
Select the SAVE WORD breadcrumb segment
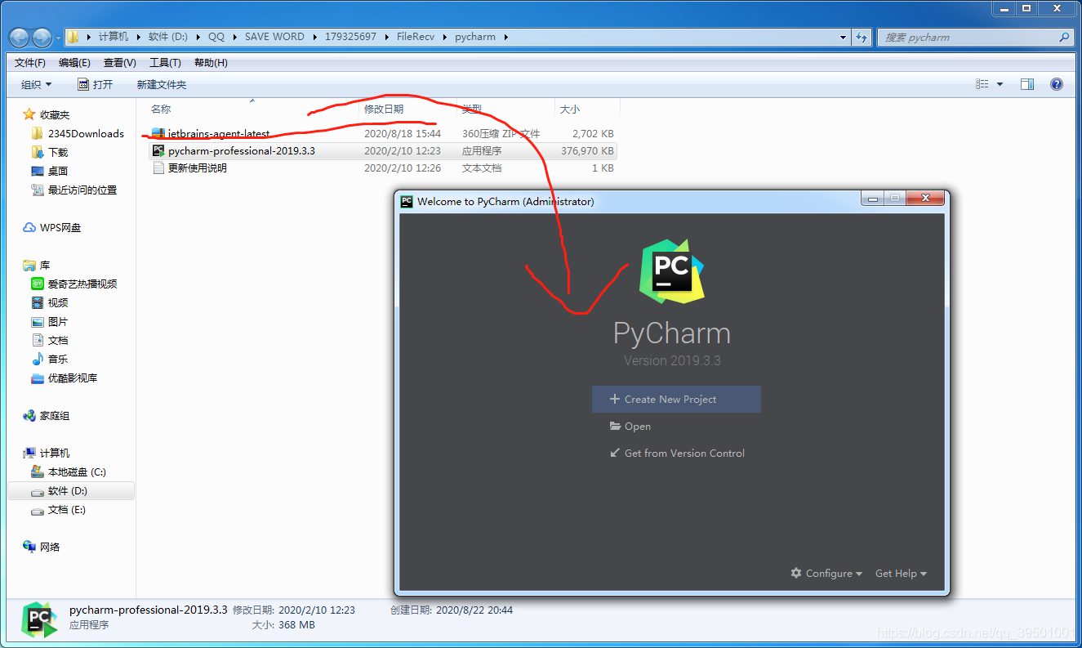[274, 37]
